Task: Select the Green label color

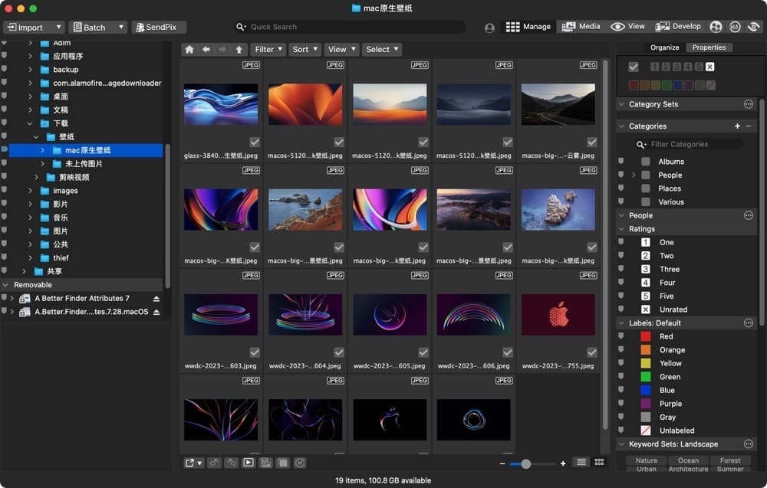Action: [646, 377]
